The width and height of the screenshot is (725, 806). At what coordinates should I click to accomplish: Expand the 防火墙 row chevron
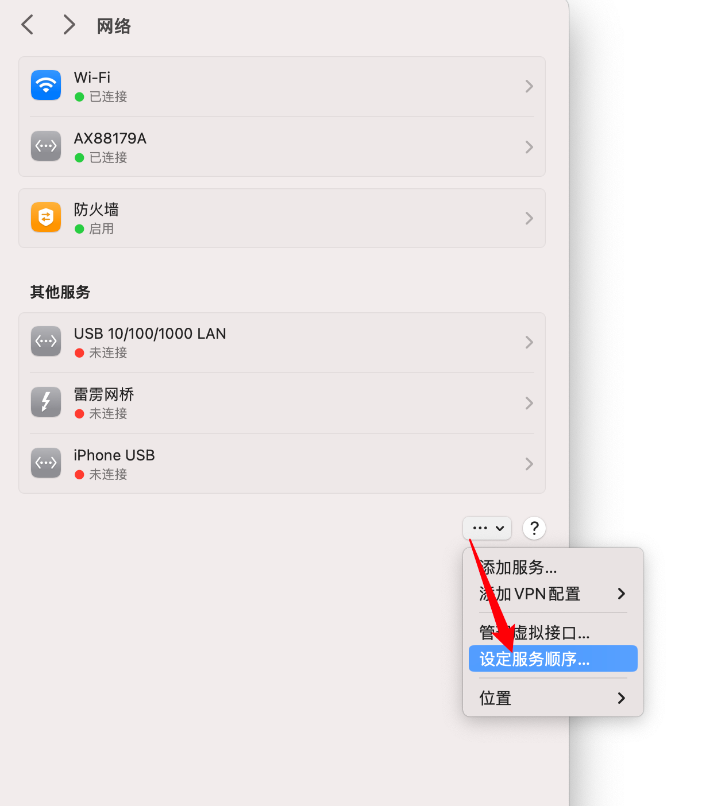coord(529,218)
